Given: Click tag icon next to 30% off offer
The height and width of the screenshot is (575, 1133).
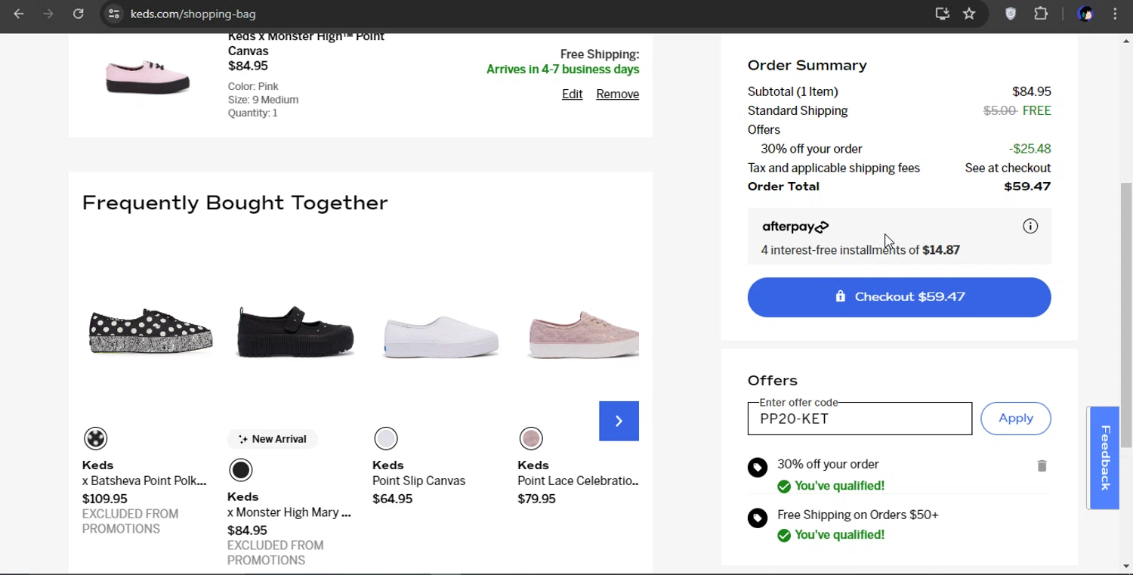Looking at the screenshot, I should point(758,468).
